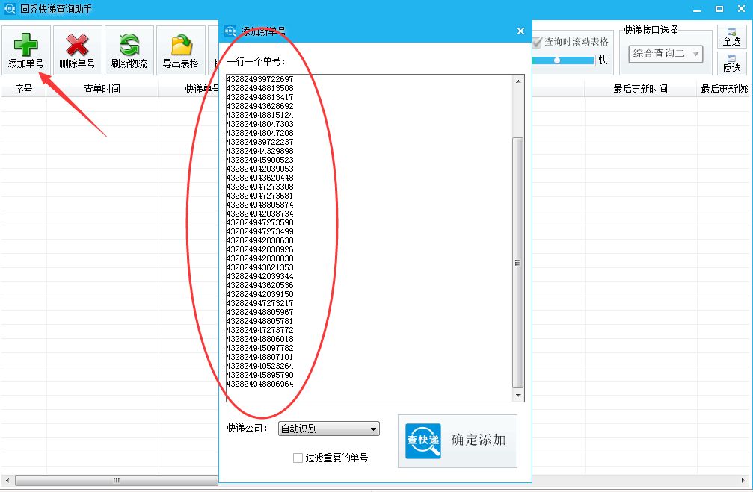This screenshot has height=492, width=753.
Task: Enable 过滤重复的单号 duplicate filter
Action: coord(297,458)
